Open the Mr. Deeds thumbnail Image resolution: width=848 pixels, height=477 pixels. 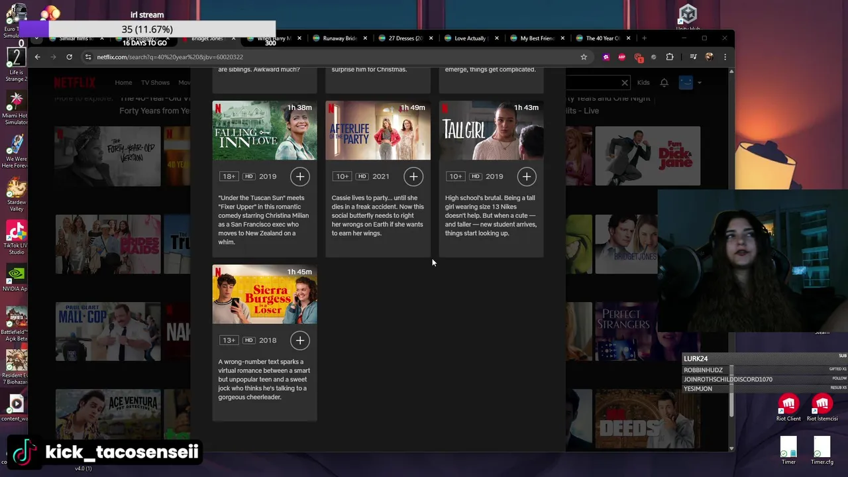pos(647,419)
